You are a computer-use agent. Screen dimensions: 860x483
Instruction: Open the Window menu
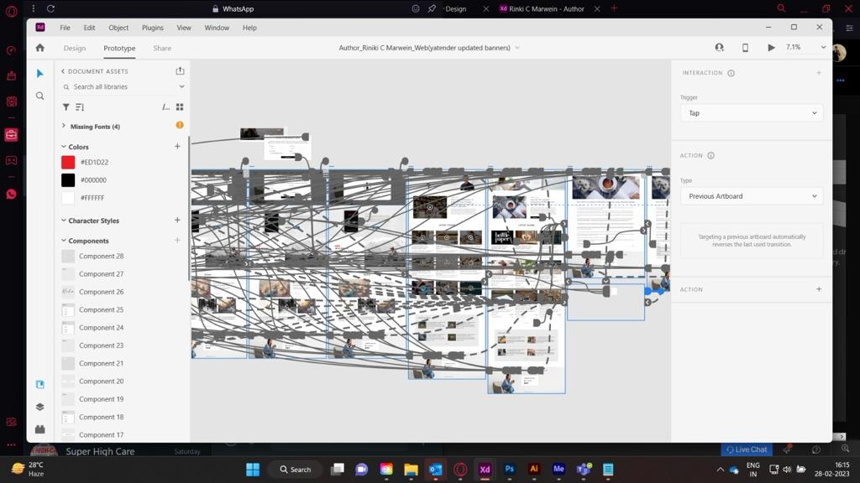tap(217, 28)
